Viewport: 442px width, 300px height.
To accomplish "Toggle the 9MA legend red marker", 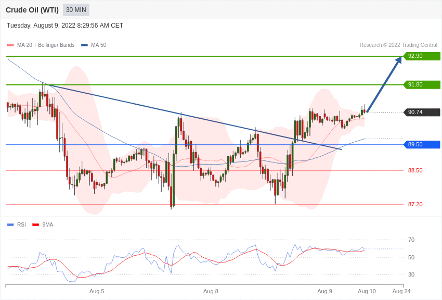I will coord(35,225).
